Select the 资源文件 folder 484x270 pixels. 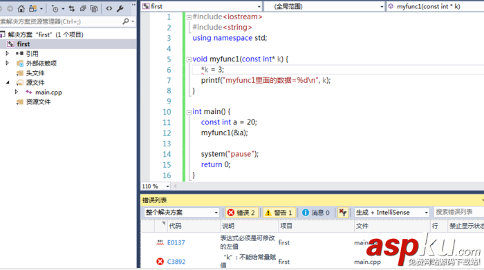pyautogui.click(x=38, y=102)
